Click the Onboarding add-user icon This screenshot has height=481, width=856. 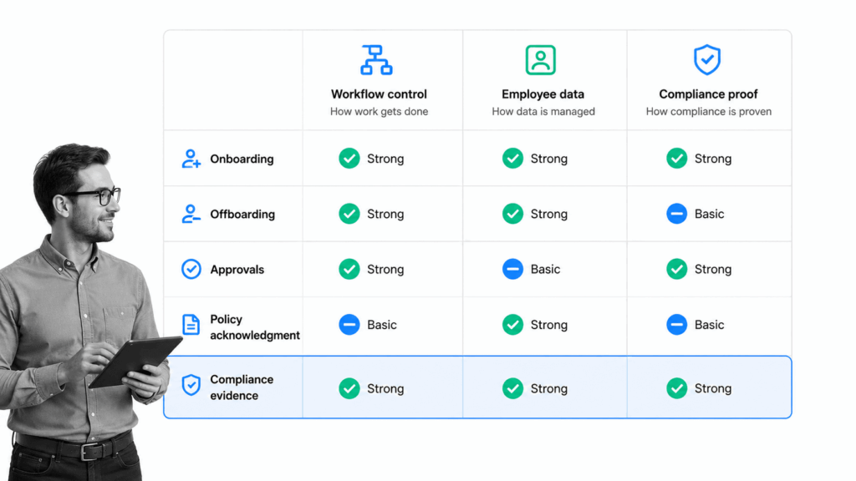(191, 159)
